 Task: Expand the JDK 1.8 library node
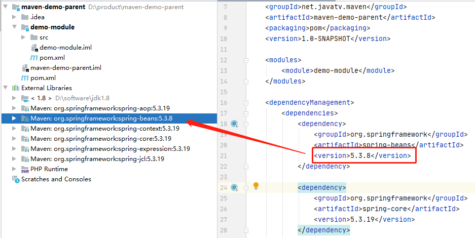click(14, 98)
